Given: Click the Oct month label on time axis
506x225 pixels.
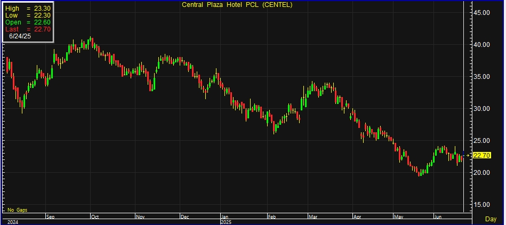Looking at the screenshot, I should click(x=94, y=216).
